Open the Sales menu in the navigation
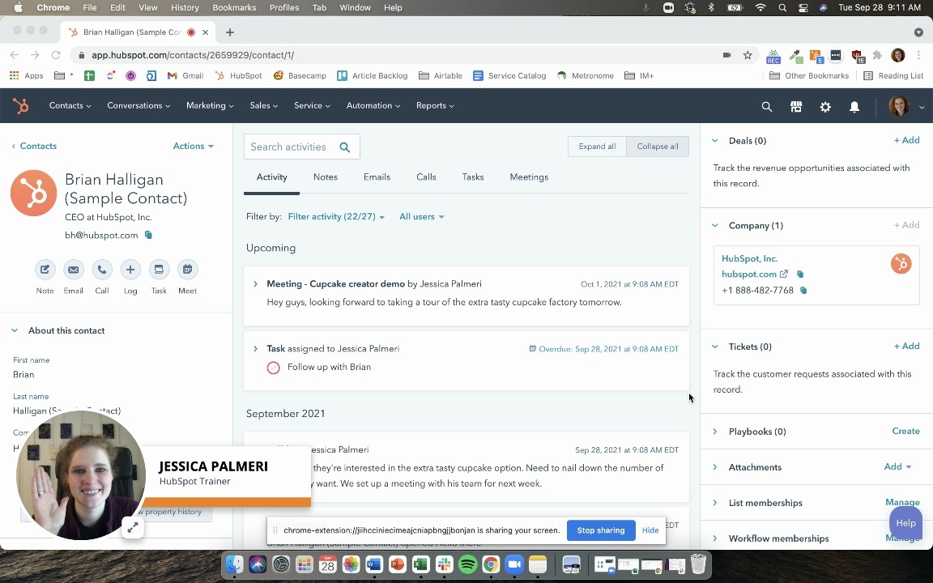The image size is (933, 583). [x=263, y=106]
